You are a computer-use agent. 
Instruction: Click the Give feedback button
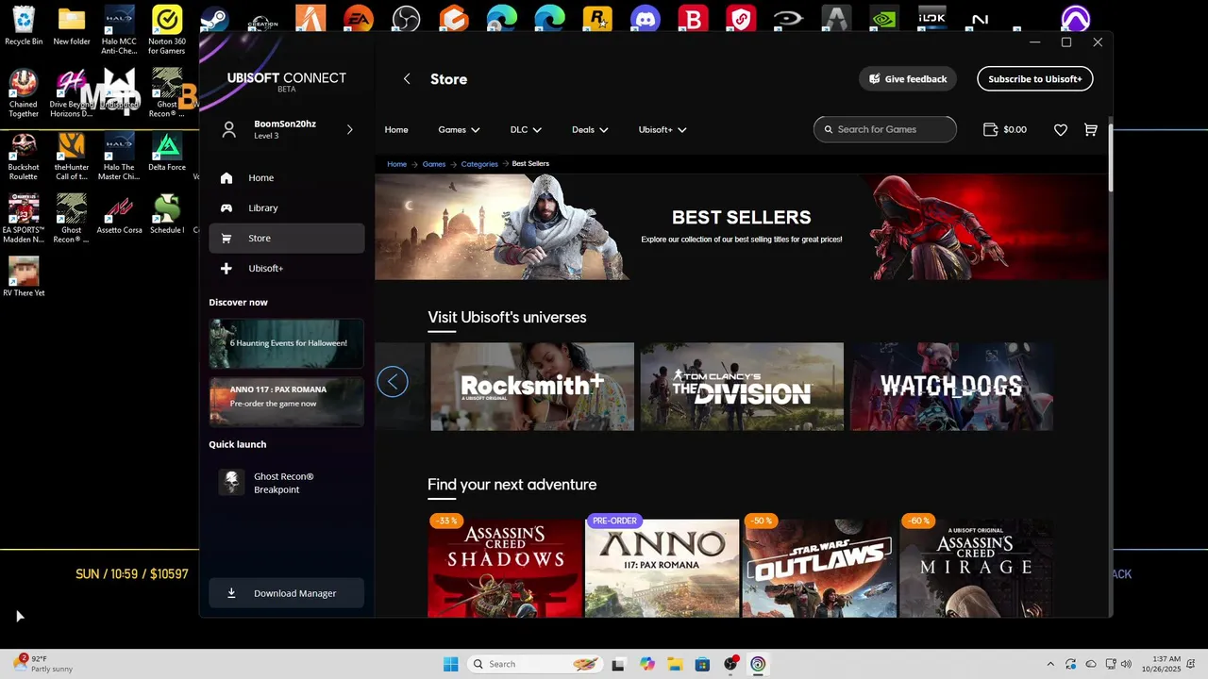pyautogui.click(x=908, y=79)
